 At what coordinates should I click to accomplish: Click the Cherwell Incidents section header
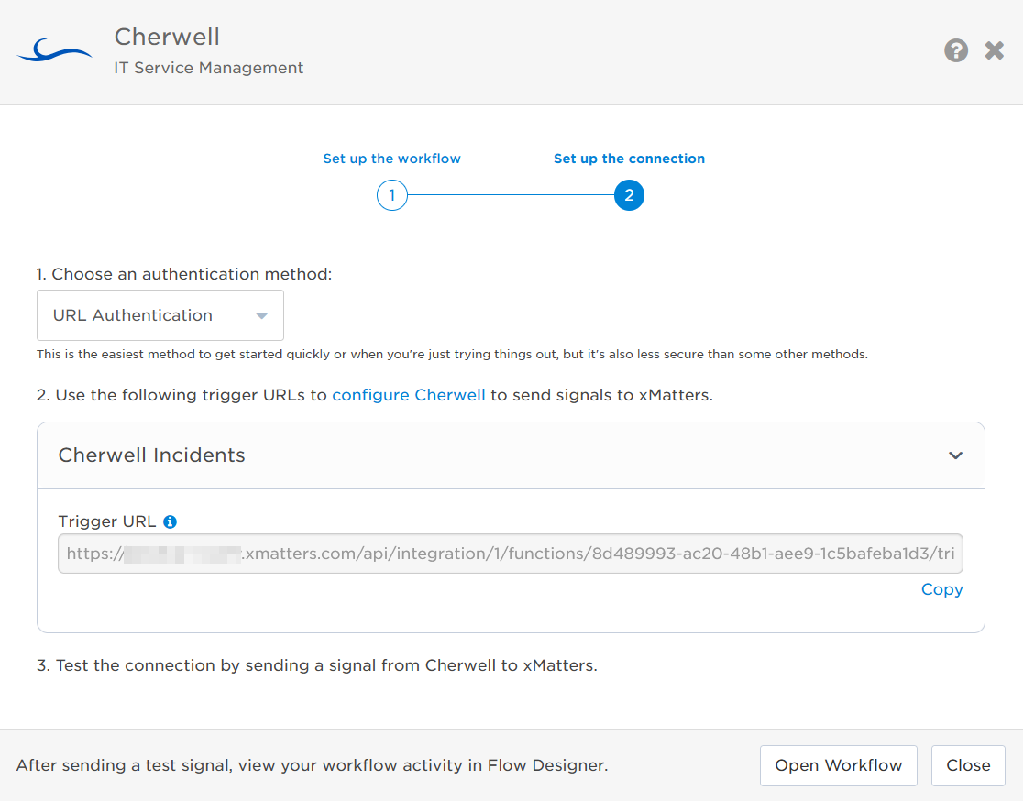(x=152, y=455)
